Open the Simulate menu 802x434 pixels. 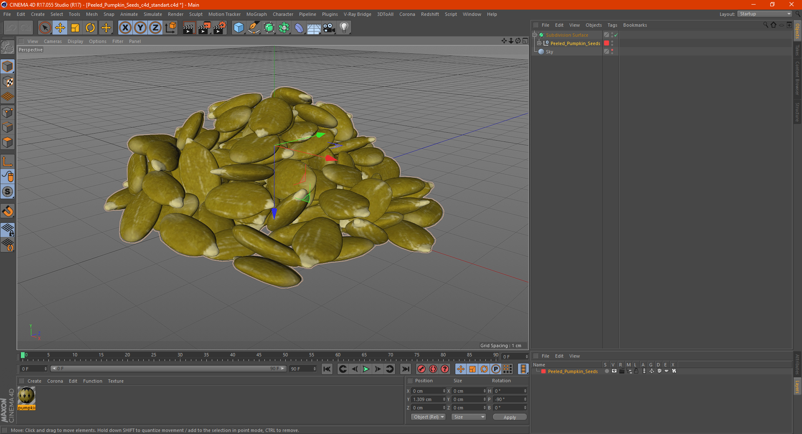click(153, 14)
